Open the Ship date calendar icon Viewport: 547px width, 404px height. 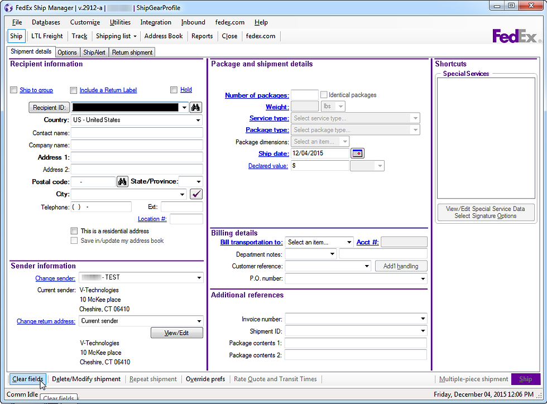(358, 153)
